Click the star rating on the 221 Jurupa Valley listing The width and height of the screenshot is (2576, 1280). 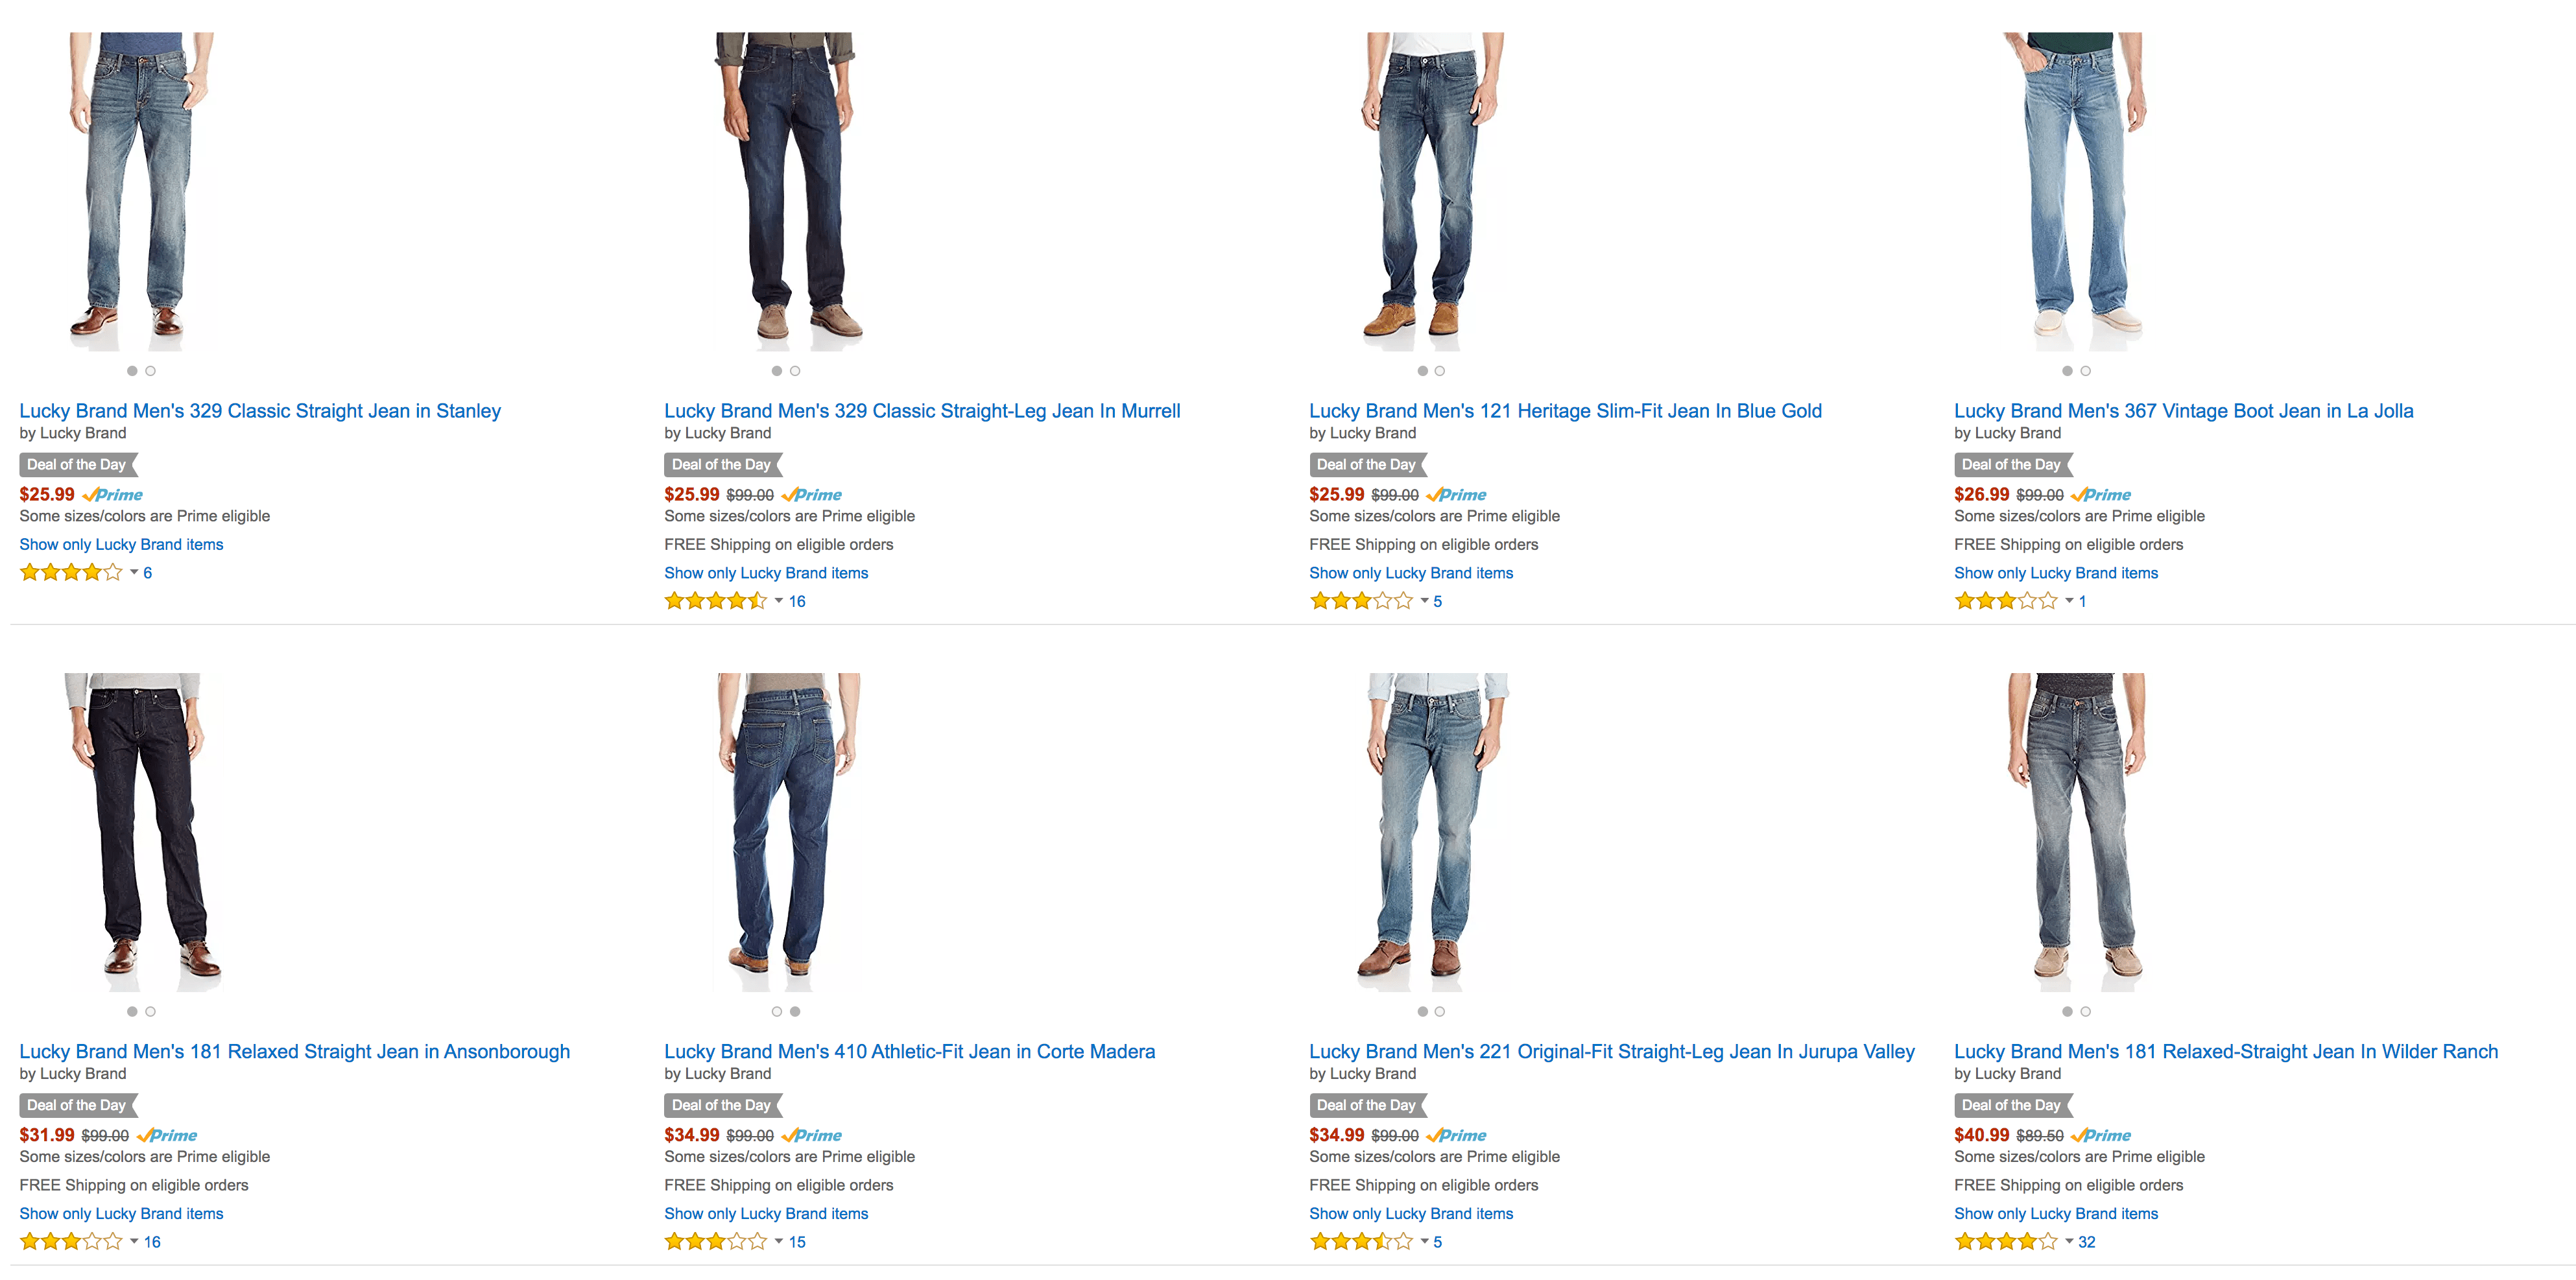tap(1361, 1242)
